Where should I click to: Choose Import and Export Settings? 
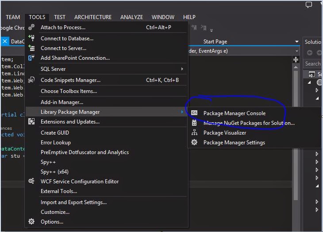click(x=73, y=202)
